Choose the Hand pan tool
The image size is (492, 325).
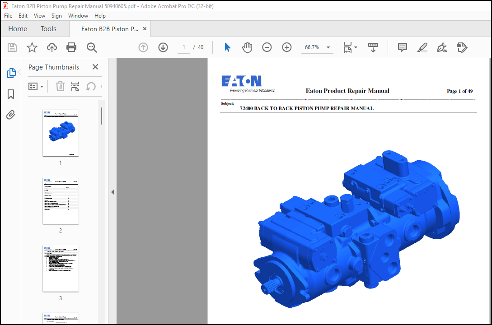coord(247,47)
